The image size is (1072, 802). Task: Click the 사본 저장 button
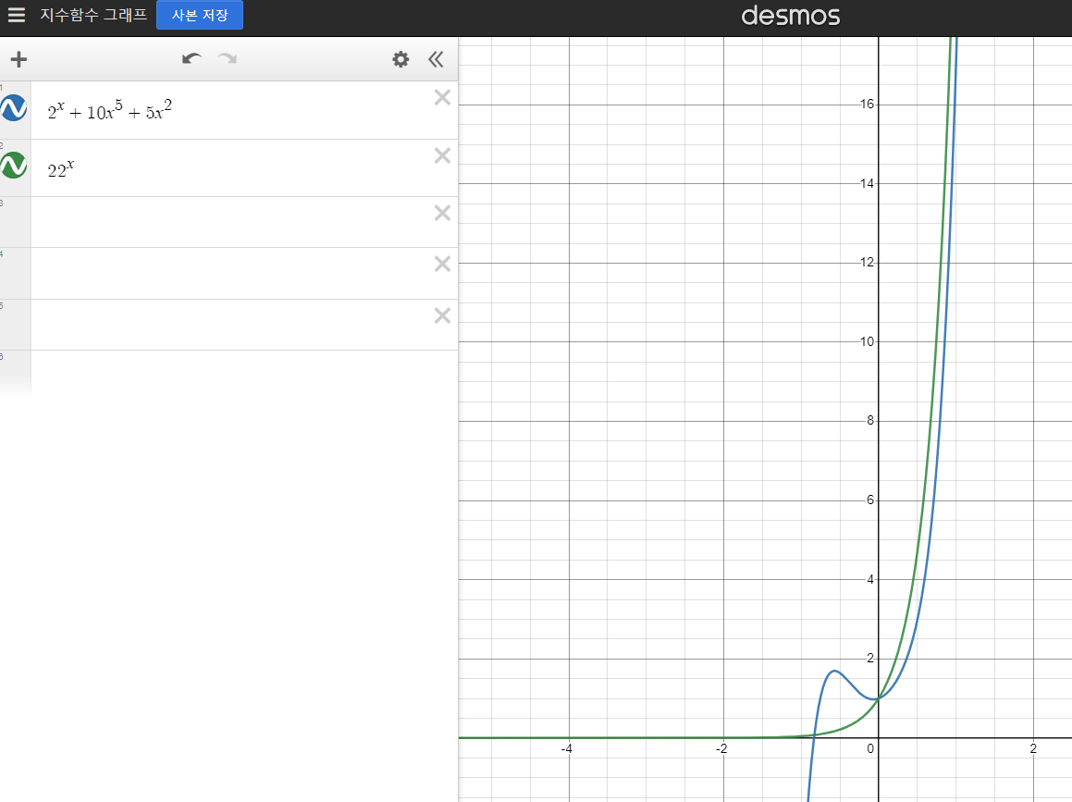(200, 15)
